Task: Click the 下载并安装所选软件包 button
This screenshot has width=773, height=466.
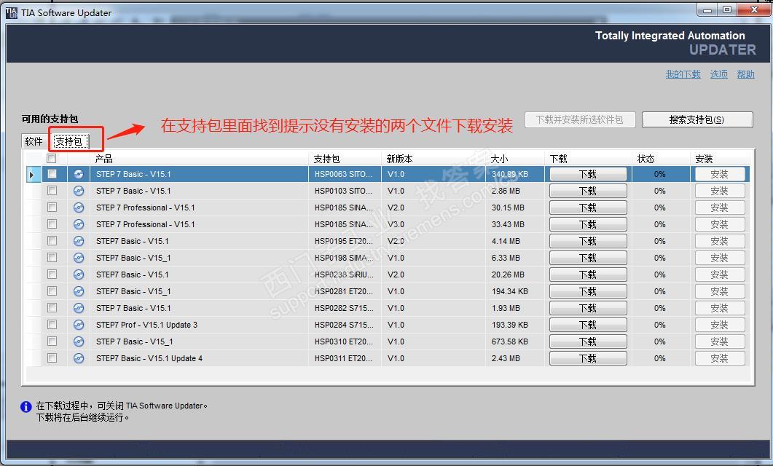Action: click(x=580, y=119)
